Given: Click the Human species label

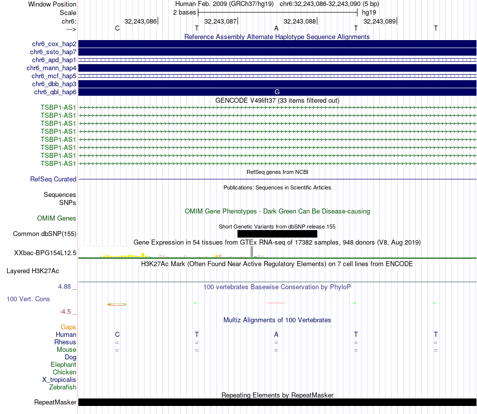Looking at the screenshot, I should tap(66, 335).
